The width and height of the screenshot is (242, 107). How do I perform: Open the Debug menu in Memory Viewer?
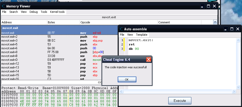click(33, 12)
